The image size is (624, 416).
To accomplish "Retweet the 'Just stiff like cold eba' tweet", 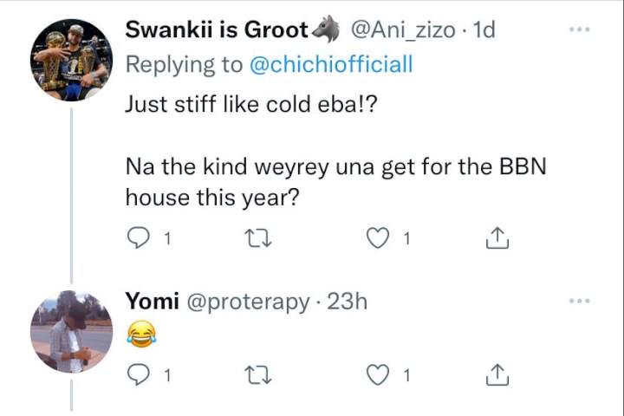I will 258,238.
